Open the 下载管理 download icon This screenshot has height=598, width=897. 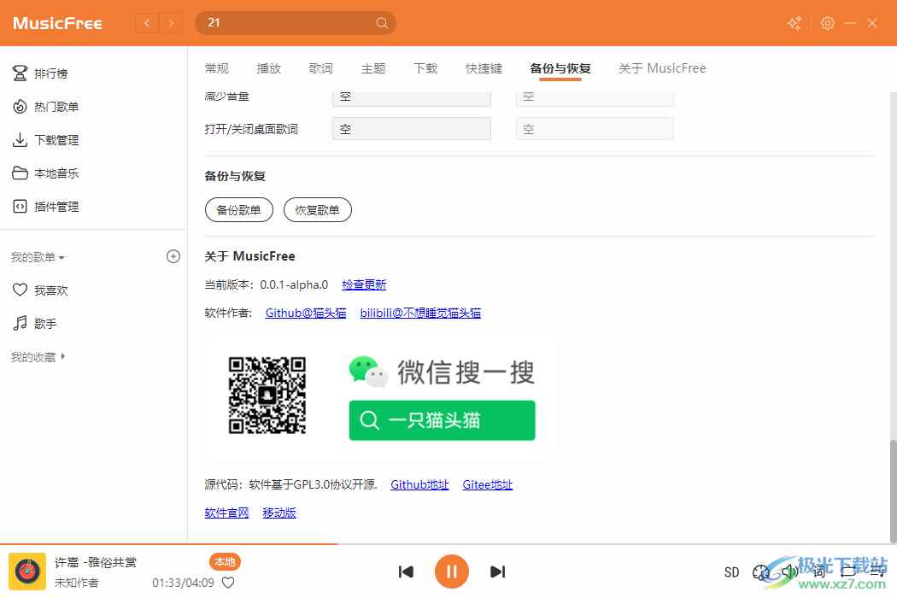pos(20,139)
